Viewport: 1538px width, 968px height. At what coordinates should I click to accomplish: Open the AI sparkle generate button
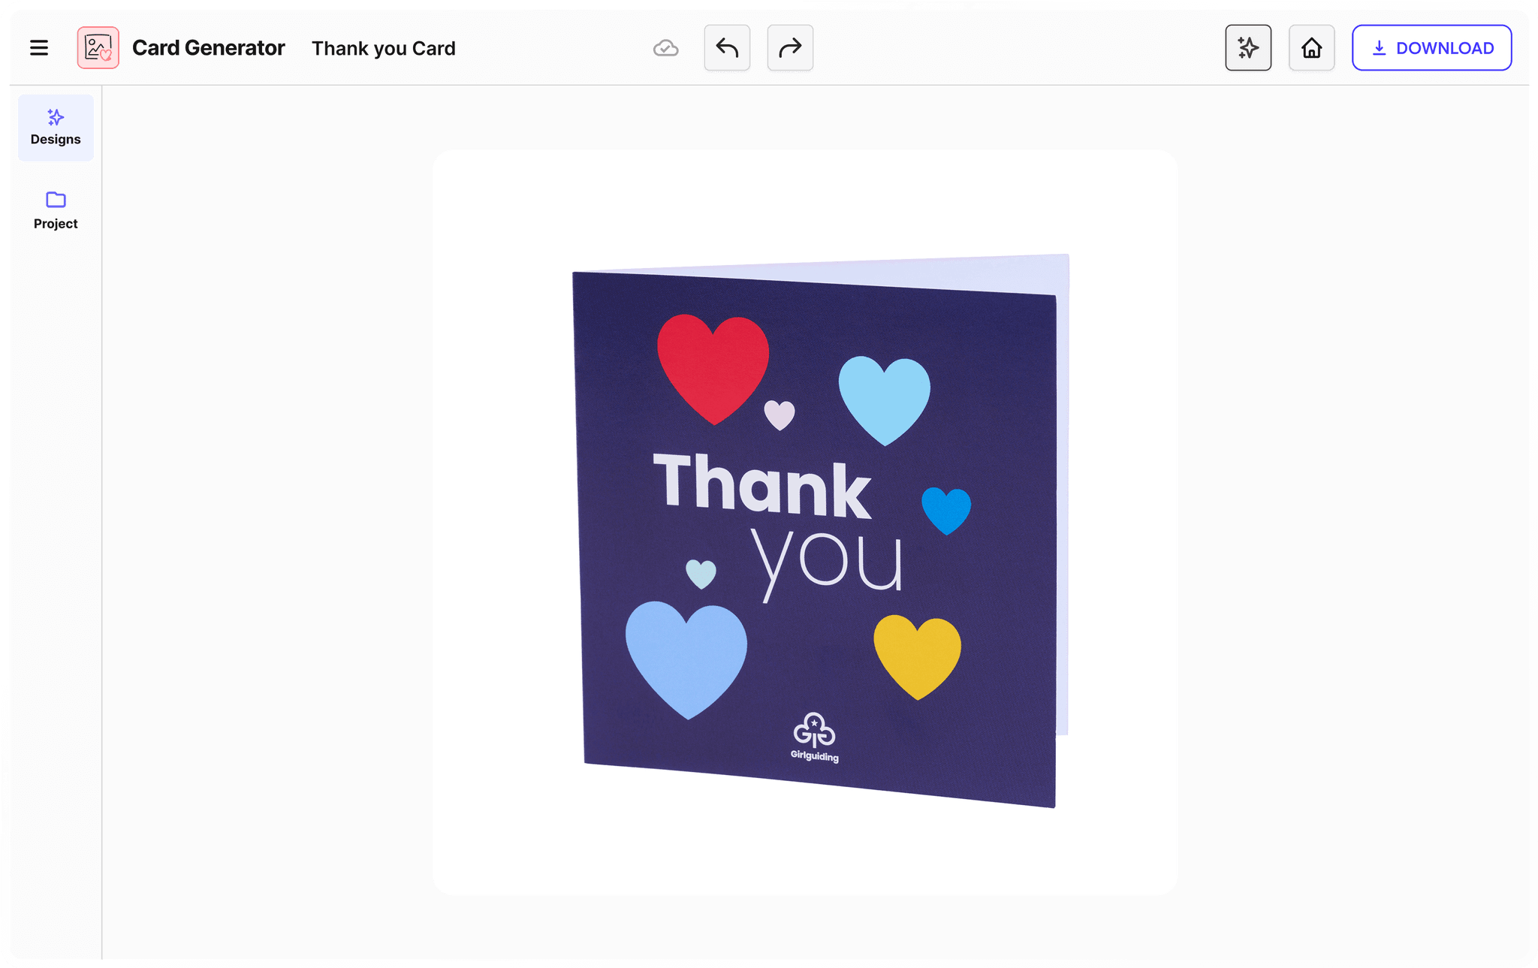click(x=1248, y=48)
